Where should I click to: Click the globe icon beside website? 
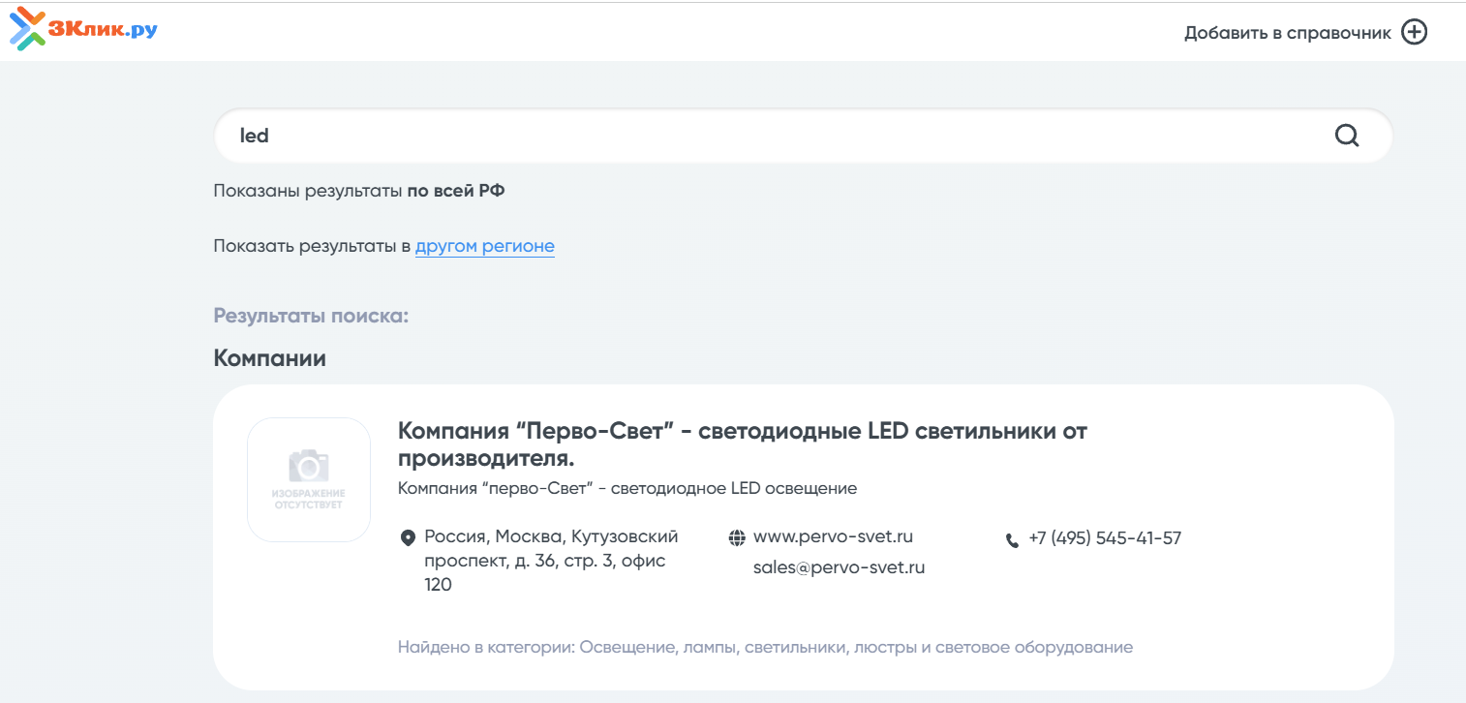(737, 537)
